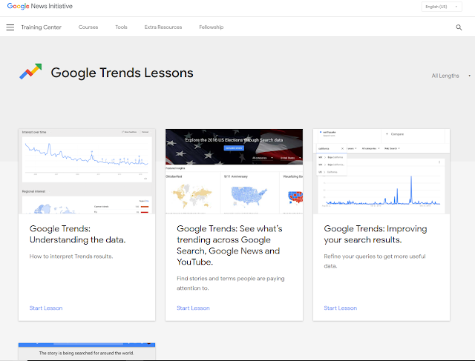Open the Training Center menu item

click(x=42, y=27)
